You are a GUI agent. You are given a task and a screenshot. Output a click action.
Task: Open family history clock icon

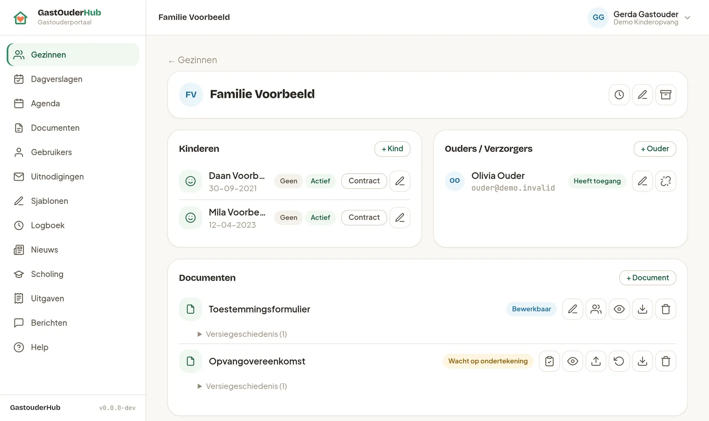(619, 95)
